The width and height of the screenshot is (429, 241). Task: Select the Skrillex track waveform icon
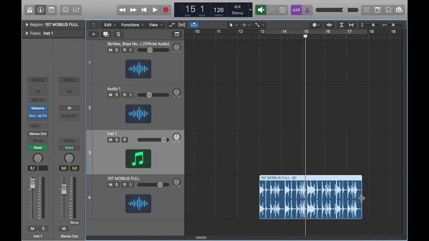138,69
